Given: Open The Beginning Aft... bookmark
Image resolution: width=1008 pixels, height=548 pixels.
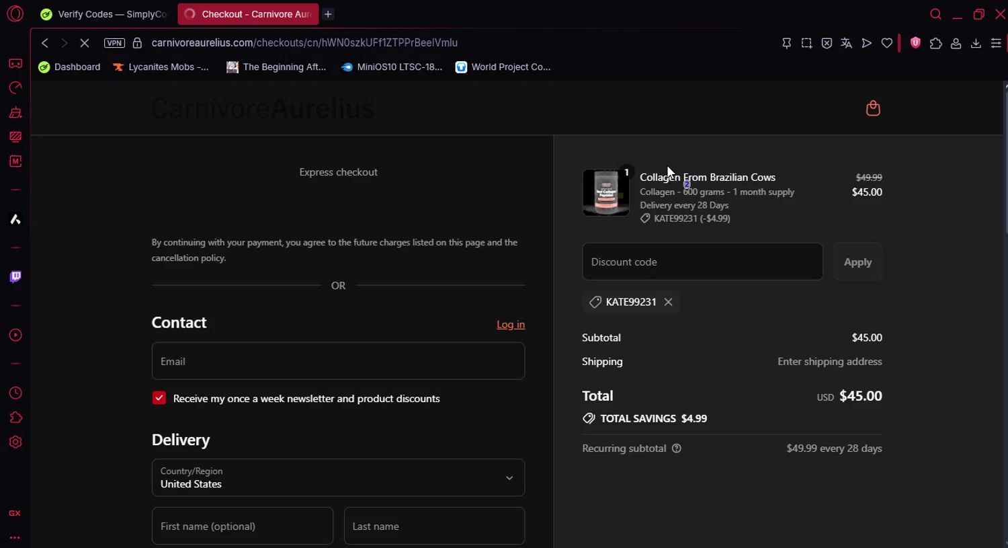Looking at the screenshot, I should pos(276,67).
